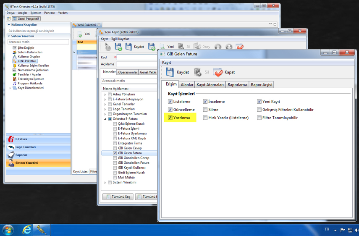
Task: Switch to the Raporlama tab
Action: (x=237, y=85)
